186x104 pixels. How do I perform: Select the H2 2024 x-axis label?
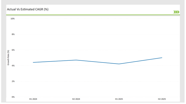[x=76, y=99]
